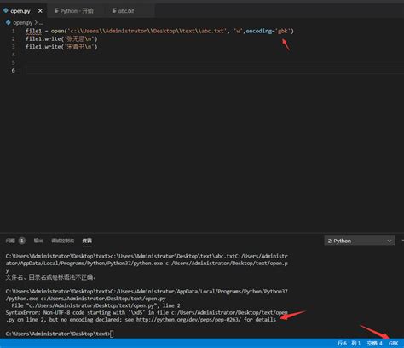
Task: Expand the breadcrumb ellipsis after open.py
Action: (41, 22)
